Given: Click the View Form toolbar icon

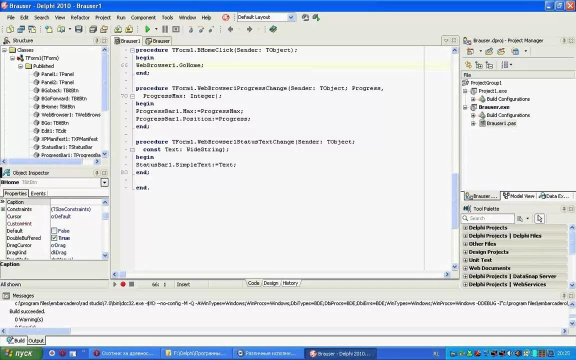Looking at the screenshot, I should 21,29.
